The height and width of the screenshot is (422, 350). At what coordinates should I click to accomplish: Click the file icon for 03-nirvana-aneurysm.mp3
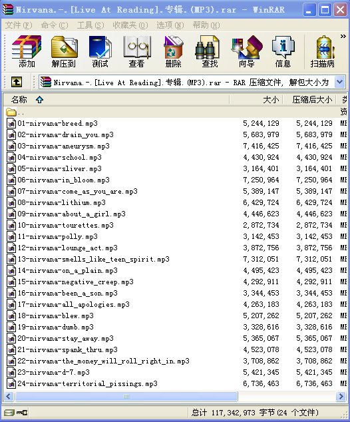[11, 146]
